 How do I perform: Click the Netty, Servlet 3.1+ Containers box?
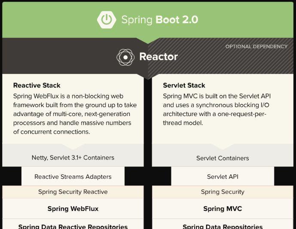pyautogui.click(x=73, y=155)
